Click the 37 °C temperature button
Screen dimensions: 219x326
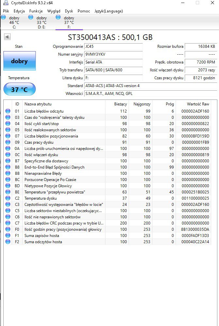point(20,89)
